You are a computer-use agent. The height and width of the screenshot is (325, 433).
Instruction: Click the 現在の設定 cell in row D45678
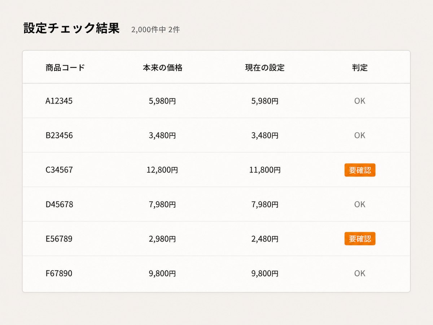(265, 204)
